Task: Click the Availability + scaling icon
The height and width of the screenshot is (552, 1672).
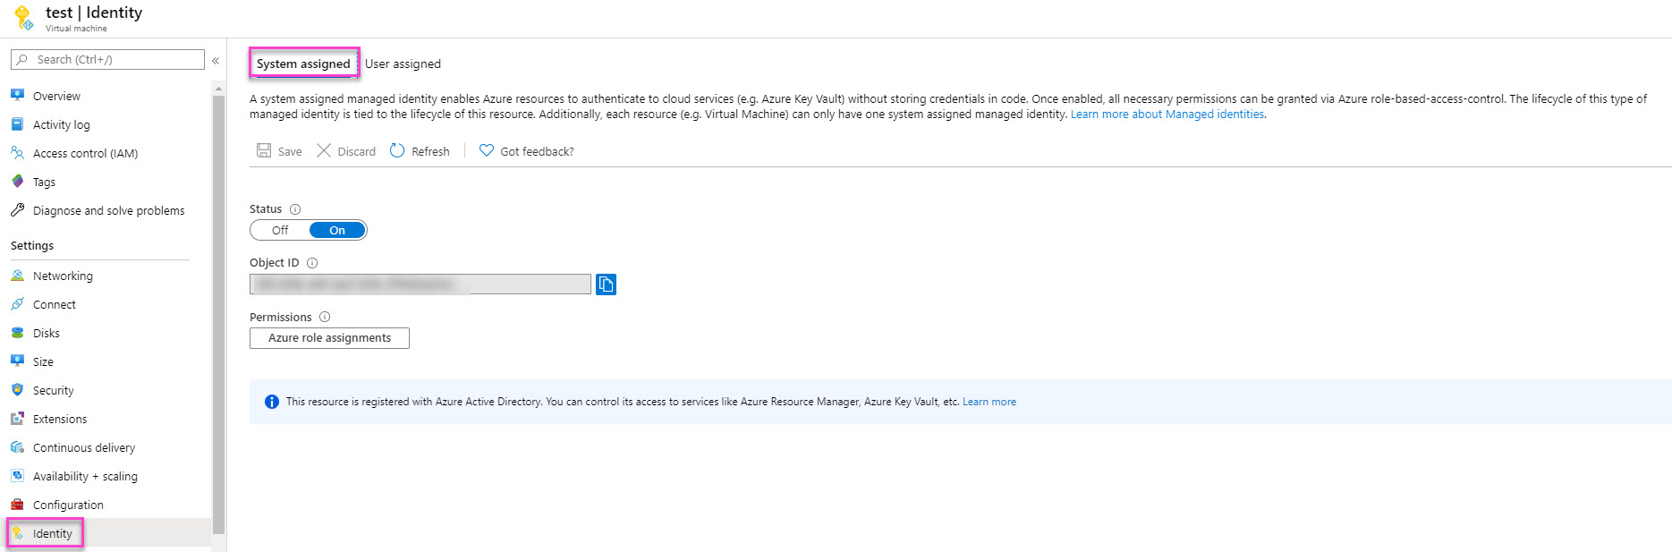Action: (x=17, y=476)
